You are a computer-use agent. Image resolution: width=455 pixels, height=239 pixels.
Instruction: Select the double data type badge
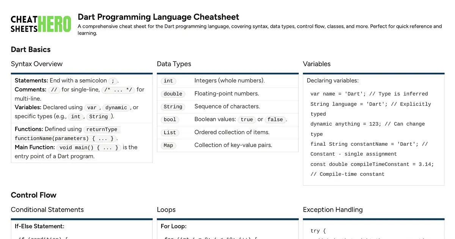[x=173, y=94]
